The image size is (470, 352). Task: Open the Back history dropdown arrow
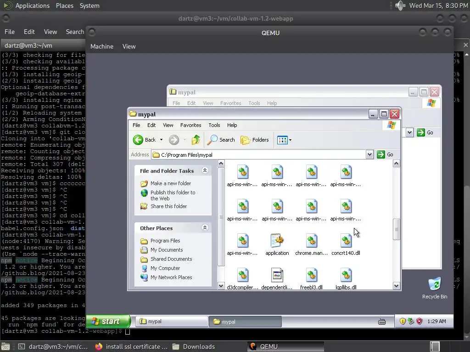161,140
